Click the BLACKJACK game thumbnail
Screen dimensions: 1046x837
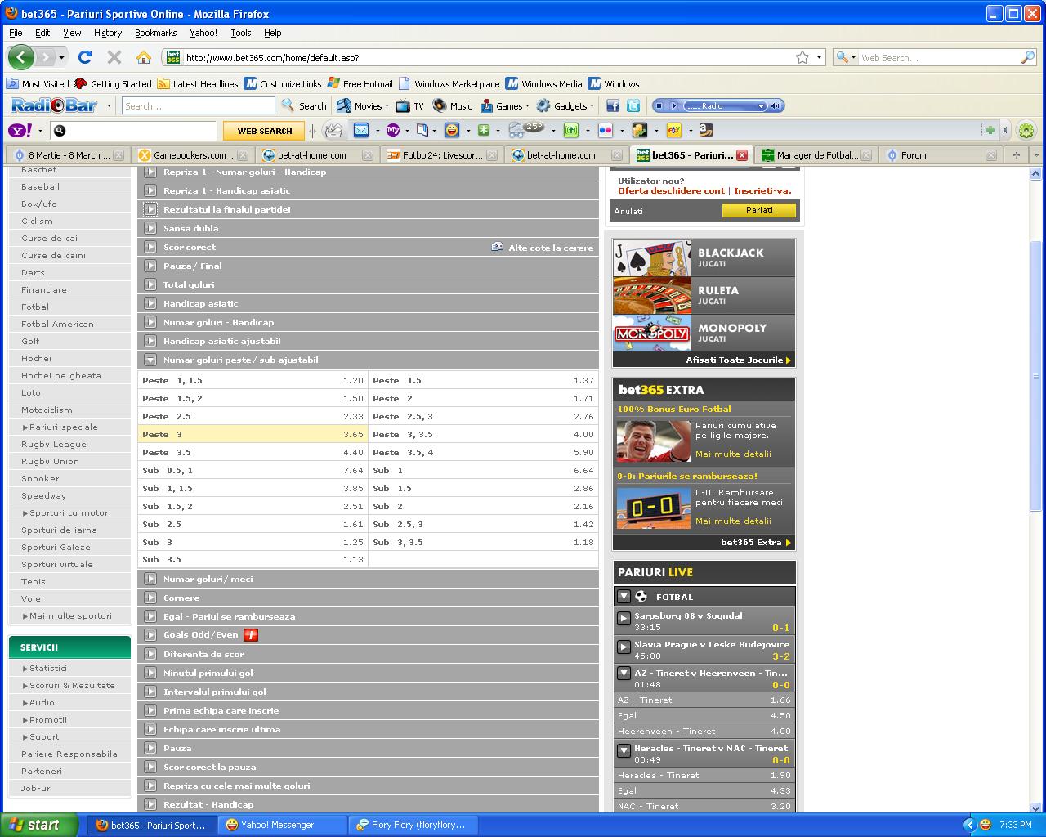pos(652,258)
